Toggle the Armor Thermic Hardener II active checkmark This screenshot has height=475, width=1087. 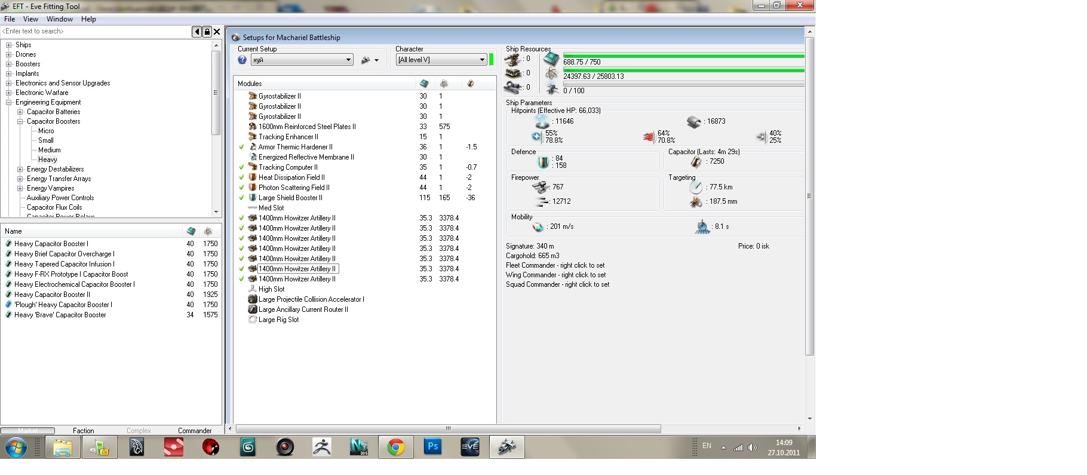click(241, 147)
